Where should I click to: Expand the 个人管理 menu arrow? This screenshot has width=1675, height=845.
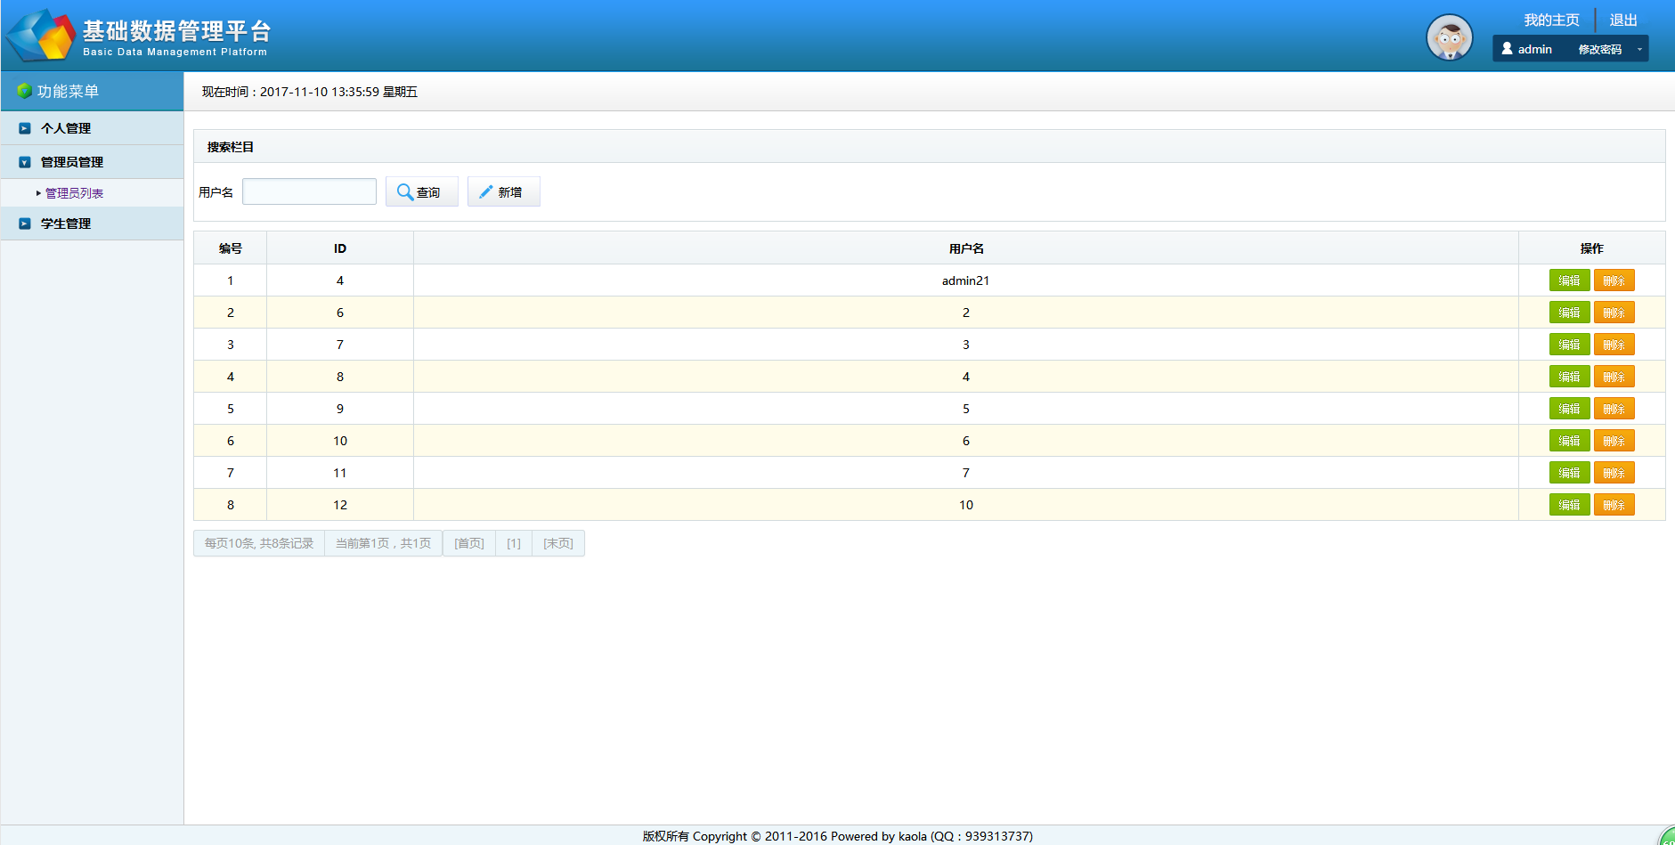[25, 128]
